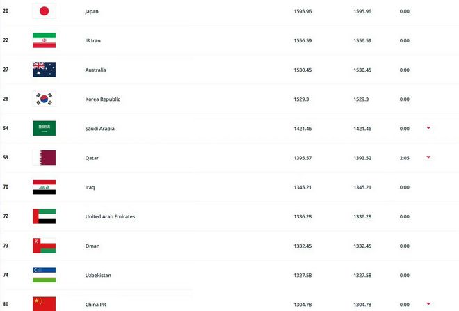Open the Japan team link

92,11
